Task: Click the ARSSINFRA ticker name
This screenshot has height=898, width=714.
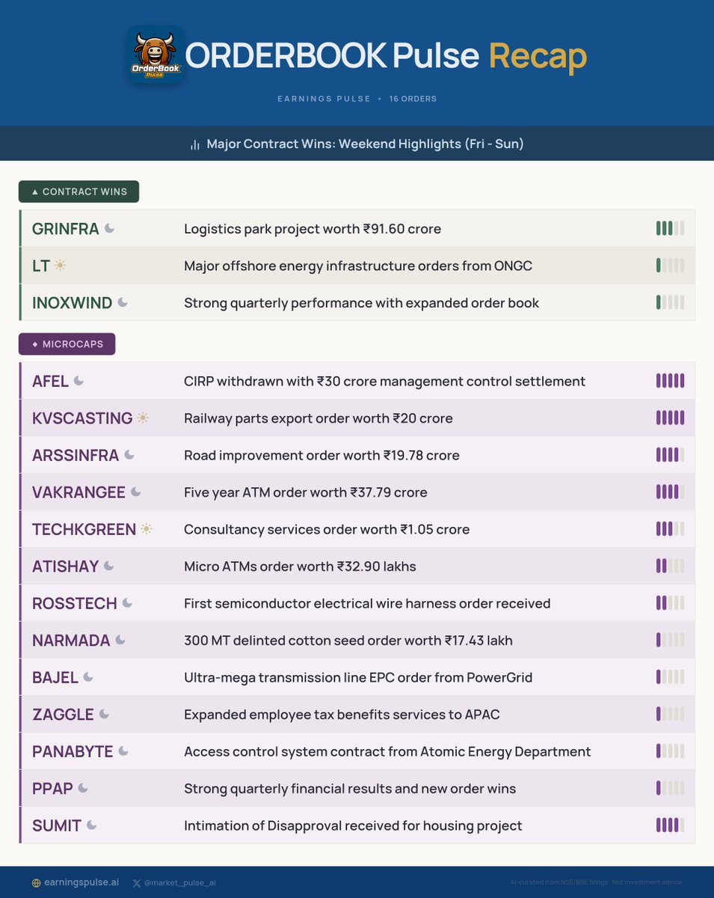Action: coord(76,456)
